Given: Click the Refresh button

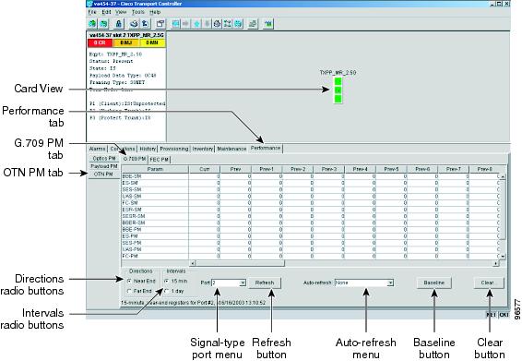Looking at the screenshot, I should tap(265, 283).
